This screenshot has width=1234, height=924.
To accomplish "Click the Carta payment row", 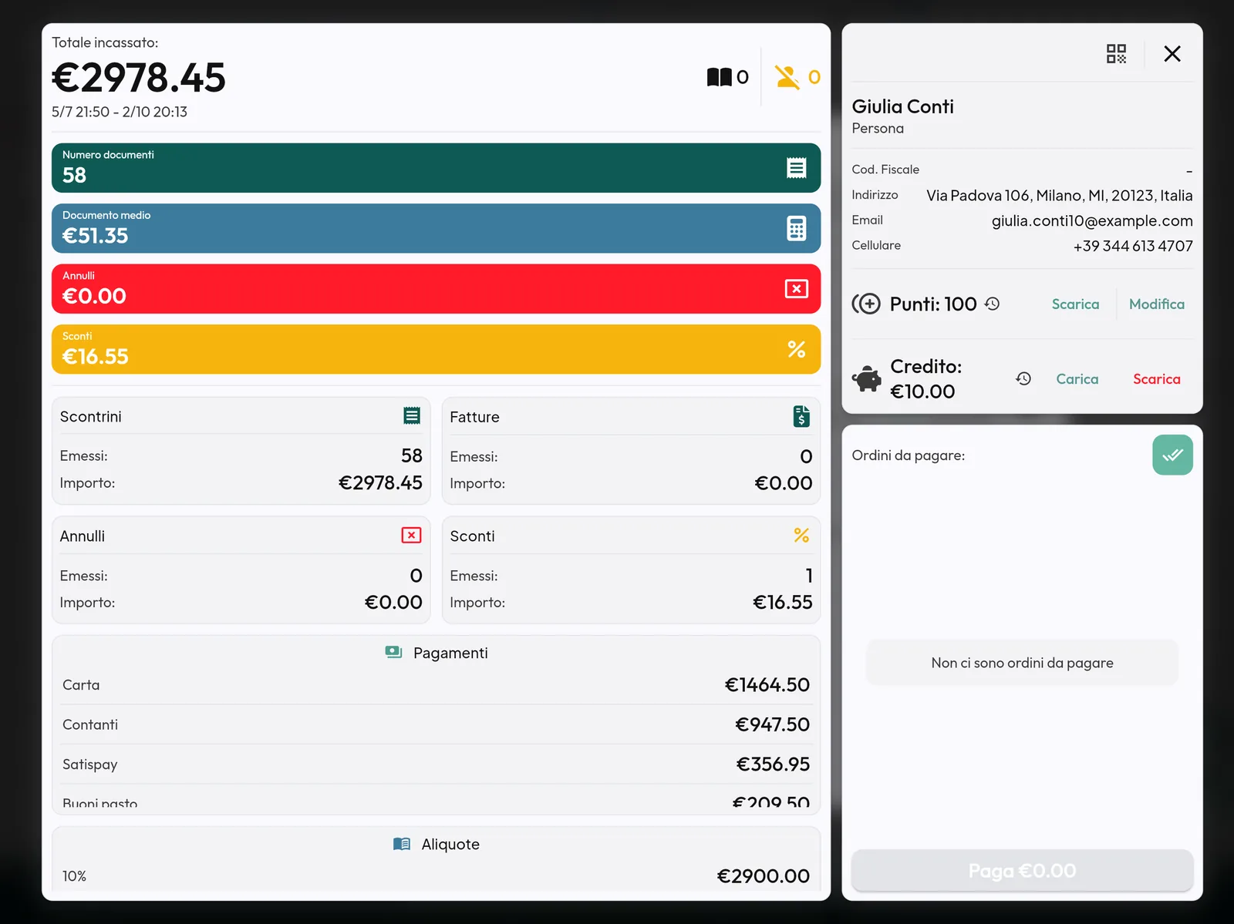I will coord(437,684).
